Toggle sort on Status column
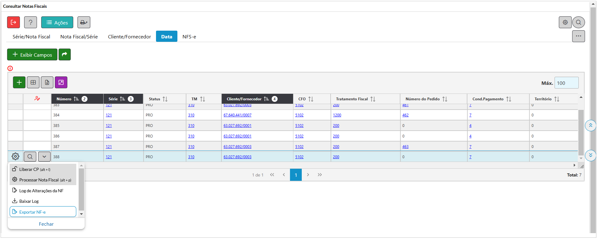 tap(165, 99)
